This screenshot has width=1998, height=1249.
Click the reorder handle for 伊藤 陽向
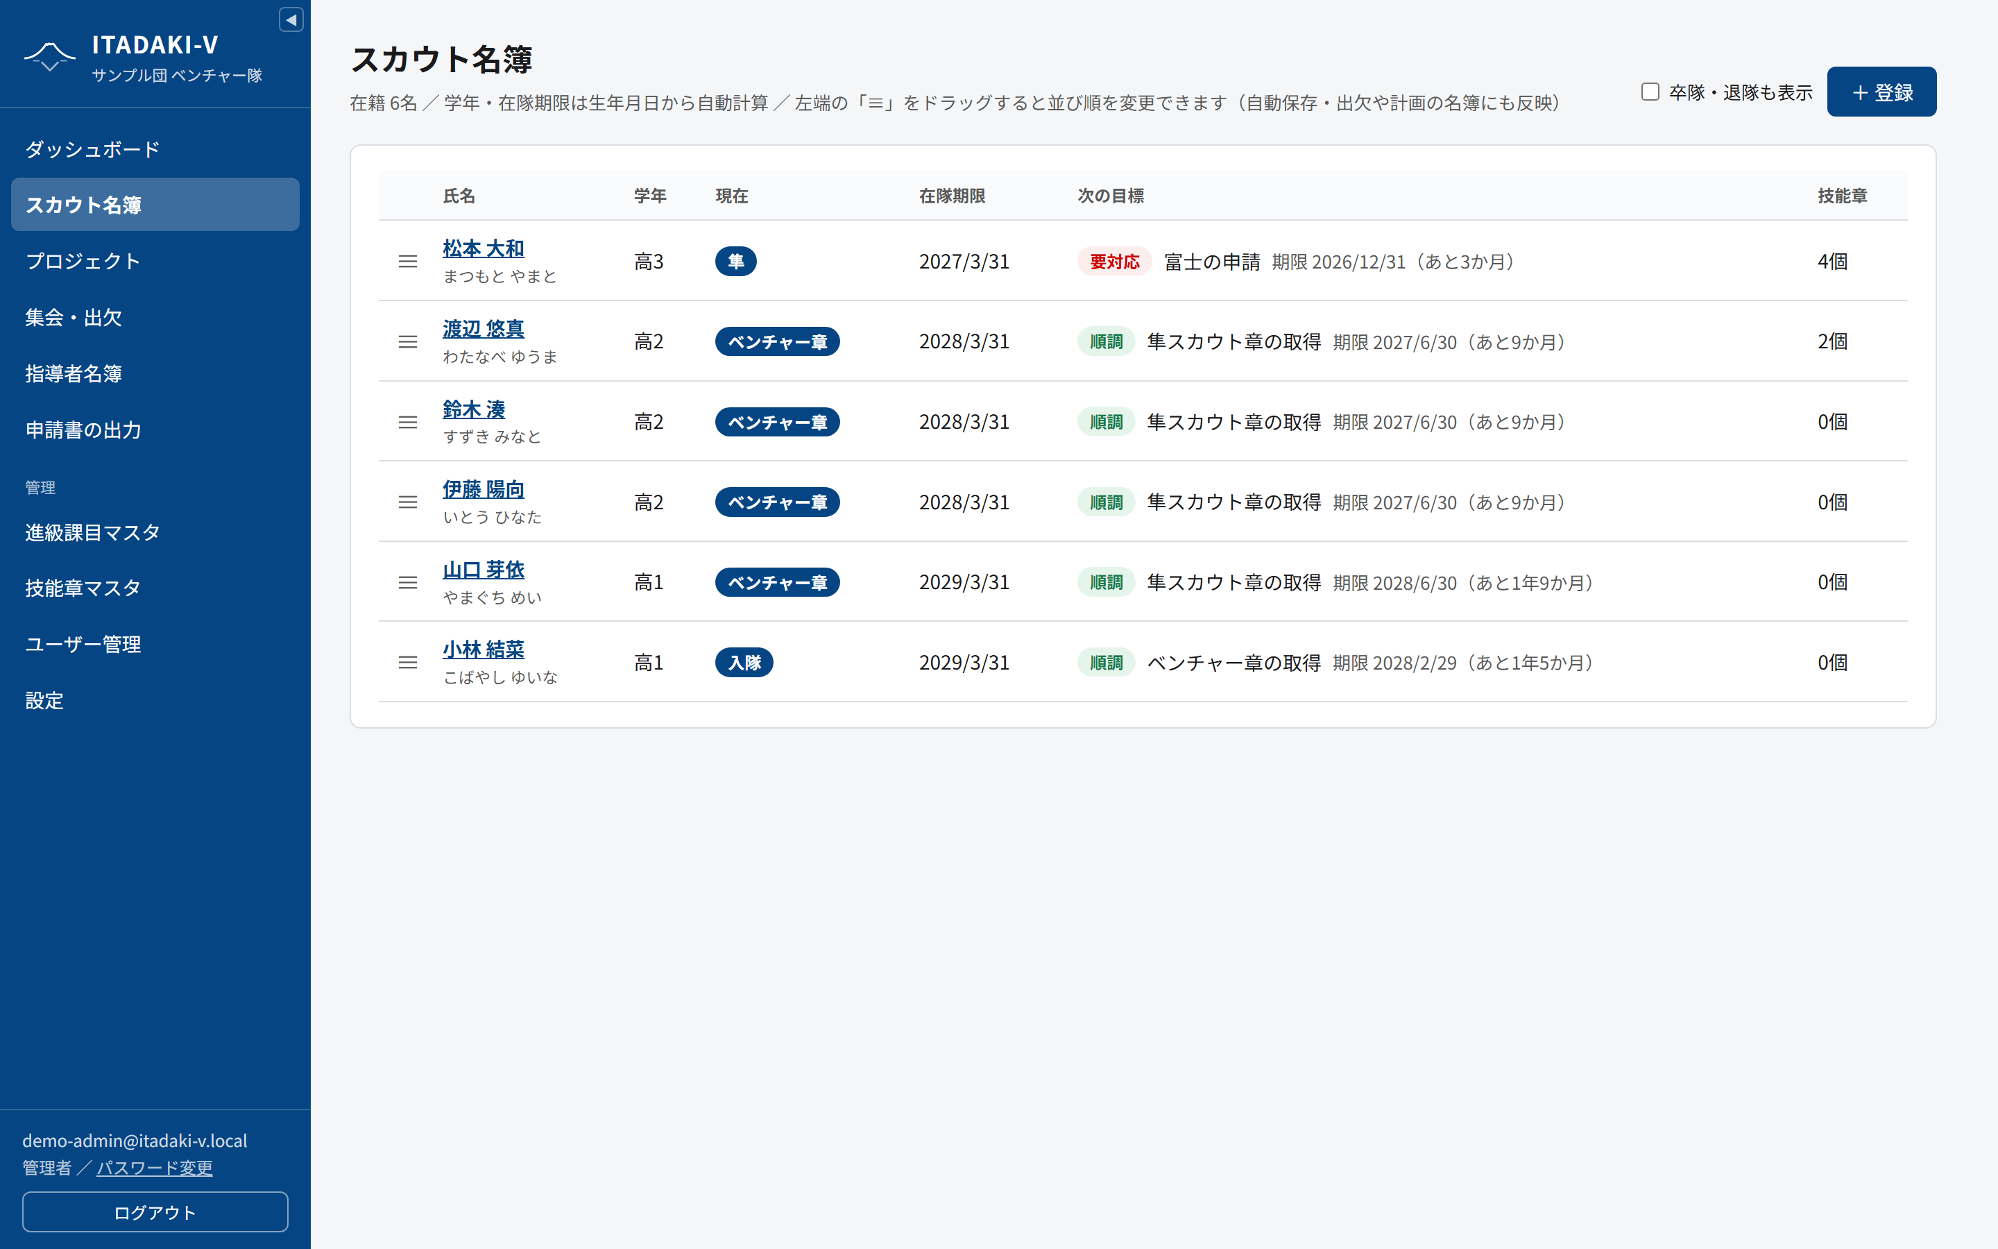(x=408, y=502)
